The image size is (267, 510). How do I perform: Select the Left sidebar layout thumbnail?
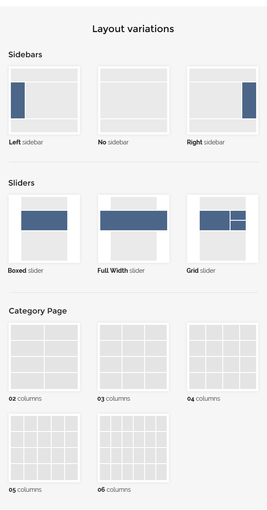click(x=44, y=101)
